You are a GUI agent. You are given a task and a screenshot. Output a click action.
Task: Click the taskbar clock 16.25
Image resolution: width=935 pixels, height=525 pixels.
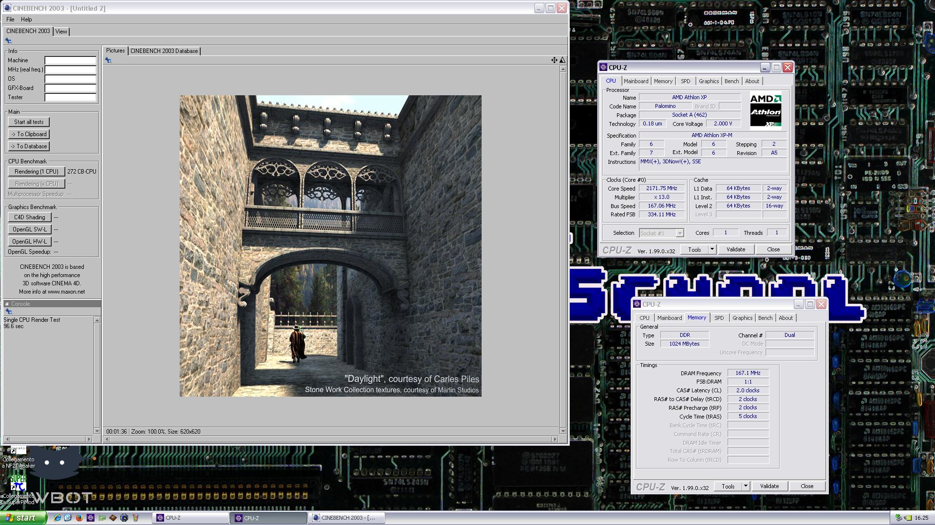click(921, 518)
